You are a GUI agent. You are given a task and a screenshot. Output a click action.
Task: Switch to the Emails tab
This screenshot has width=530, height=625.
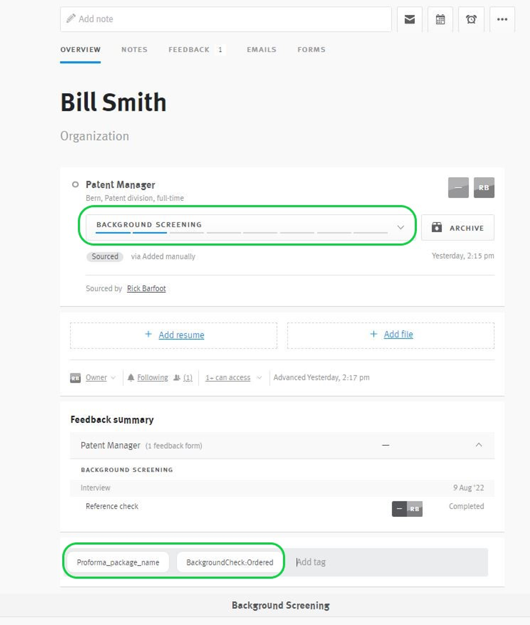(261, 49)
